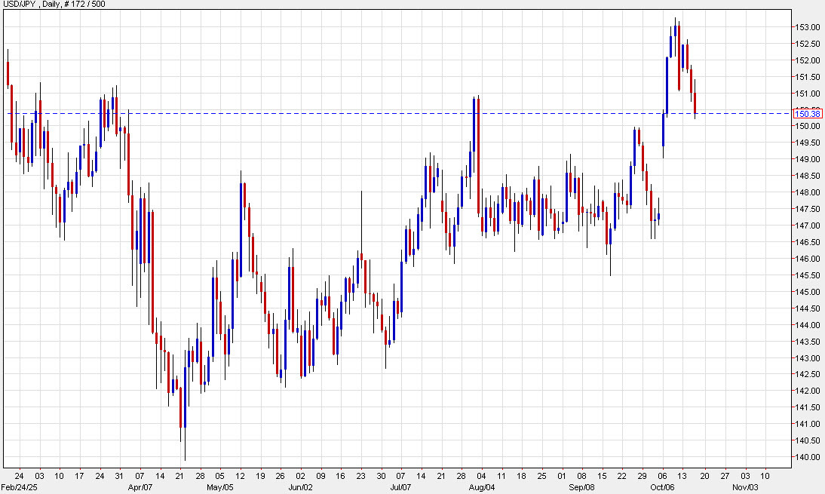Viewport: 825px width, 494px height.
Task: Click the Oct/06 month label
Action: point(663,487)
